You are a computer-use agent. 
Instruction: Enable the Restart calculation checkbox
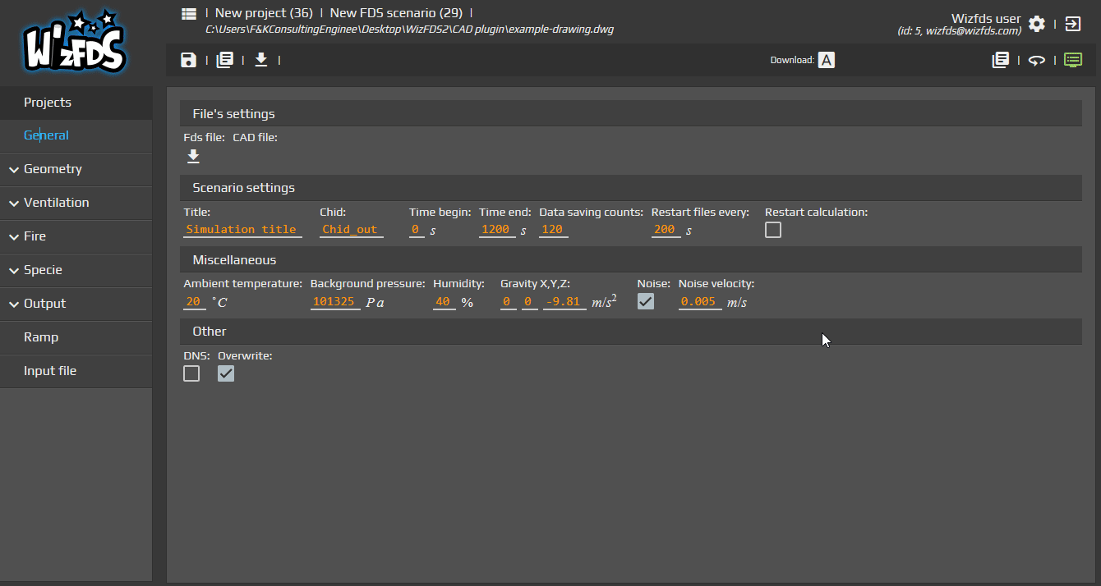pyautogui.click(x=772, y=231)
